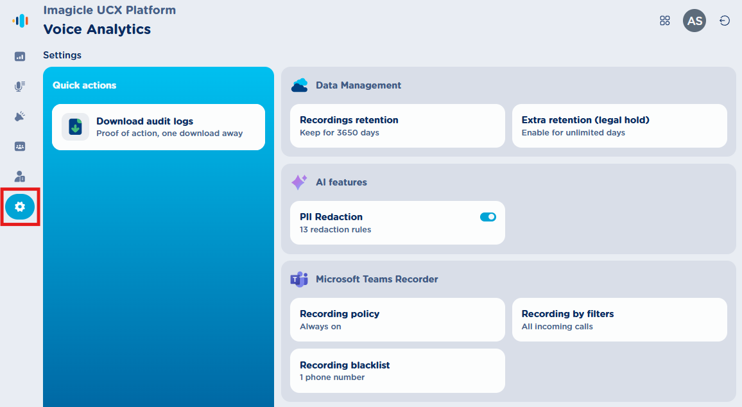Viewport: 742px width, 407px height.
Task: Click the Data Management cloud icon
Action: [x=299, y=85]
